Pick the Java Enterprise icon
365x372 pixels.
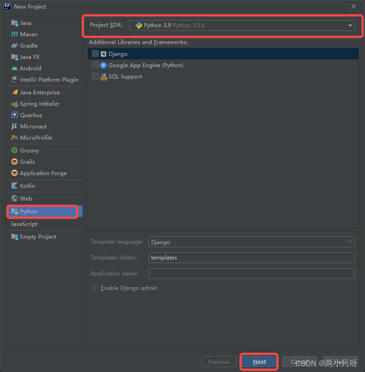click(x=15, y=92)
